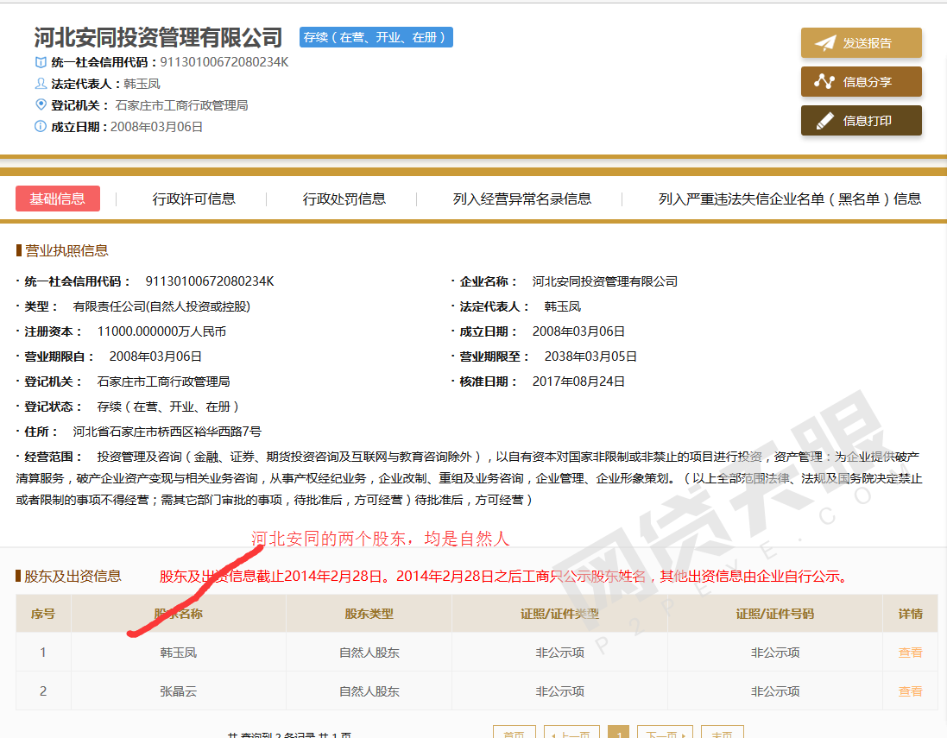This screenshot has width=947, height=738.
Task: Click the 营业执照信息 section heading
Action: (66, 250)
